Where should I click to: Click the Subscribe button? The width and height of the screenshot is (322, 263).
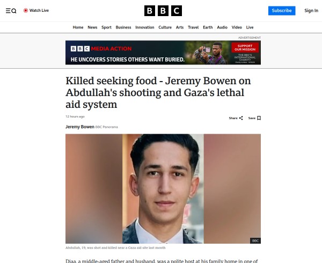click(x=282, y=11)
